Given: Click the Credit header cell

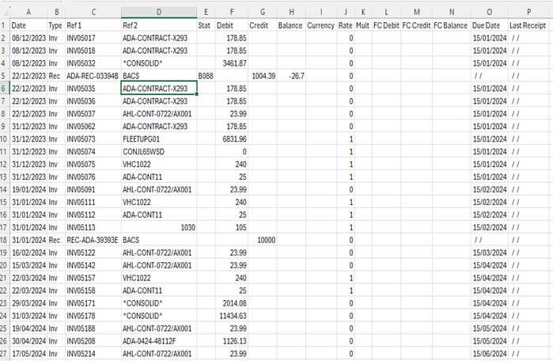Looking at the screenshot, I should point(263,25).
